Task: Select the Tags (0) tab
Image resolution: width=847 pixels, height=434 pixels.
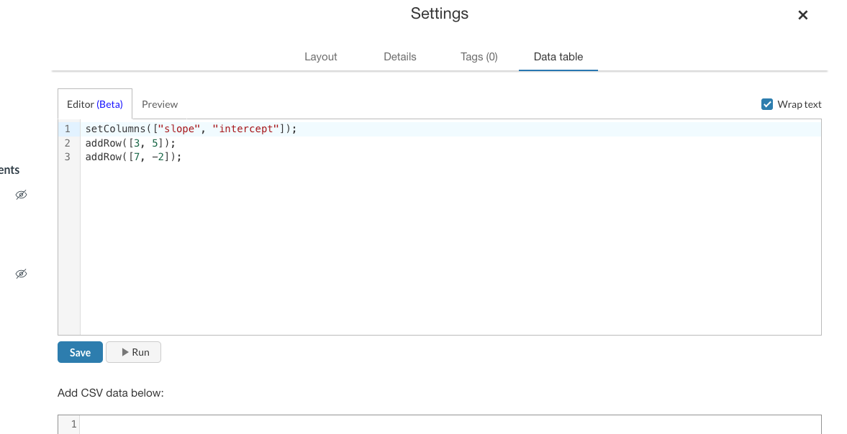Action: pyautogui.click(x=479, y=56)
